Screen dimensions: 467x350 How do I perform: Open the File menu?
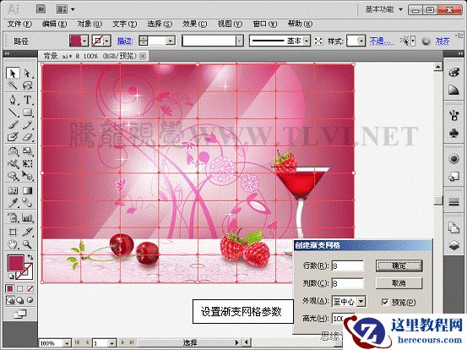[x=19, y=24]
